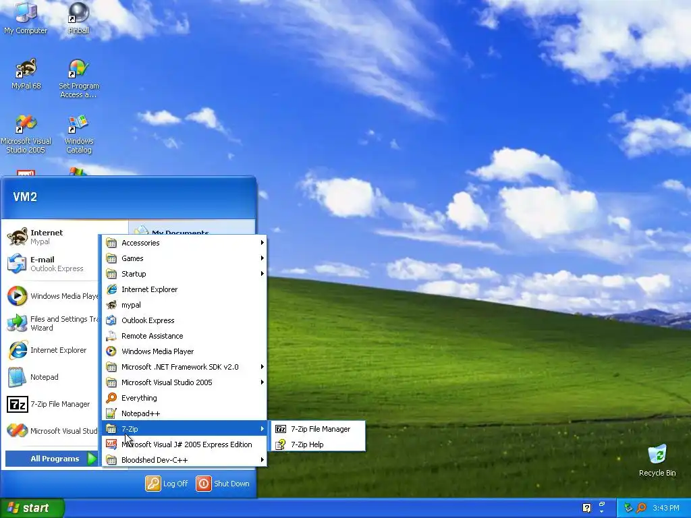This screenshot has height=518, width=691.
Task: Open Microsoft Visual J# 2005 Express Edition
Action: (184, 444)
